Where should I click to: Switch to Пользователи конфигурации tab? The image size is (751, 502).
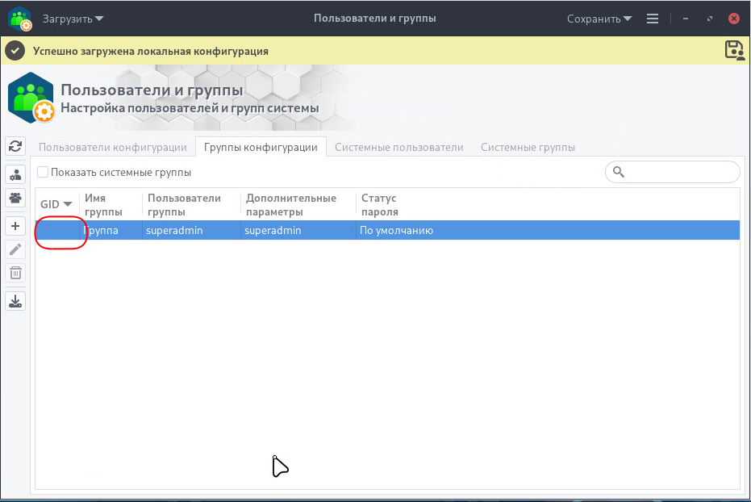113,147
